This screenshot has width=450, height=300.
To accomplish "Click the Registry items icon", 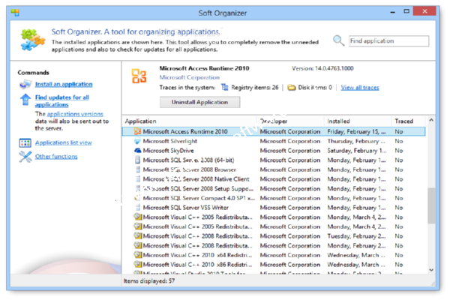I will point(225,87).
